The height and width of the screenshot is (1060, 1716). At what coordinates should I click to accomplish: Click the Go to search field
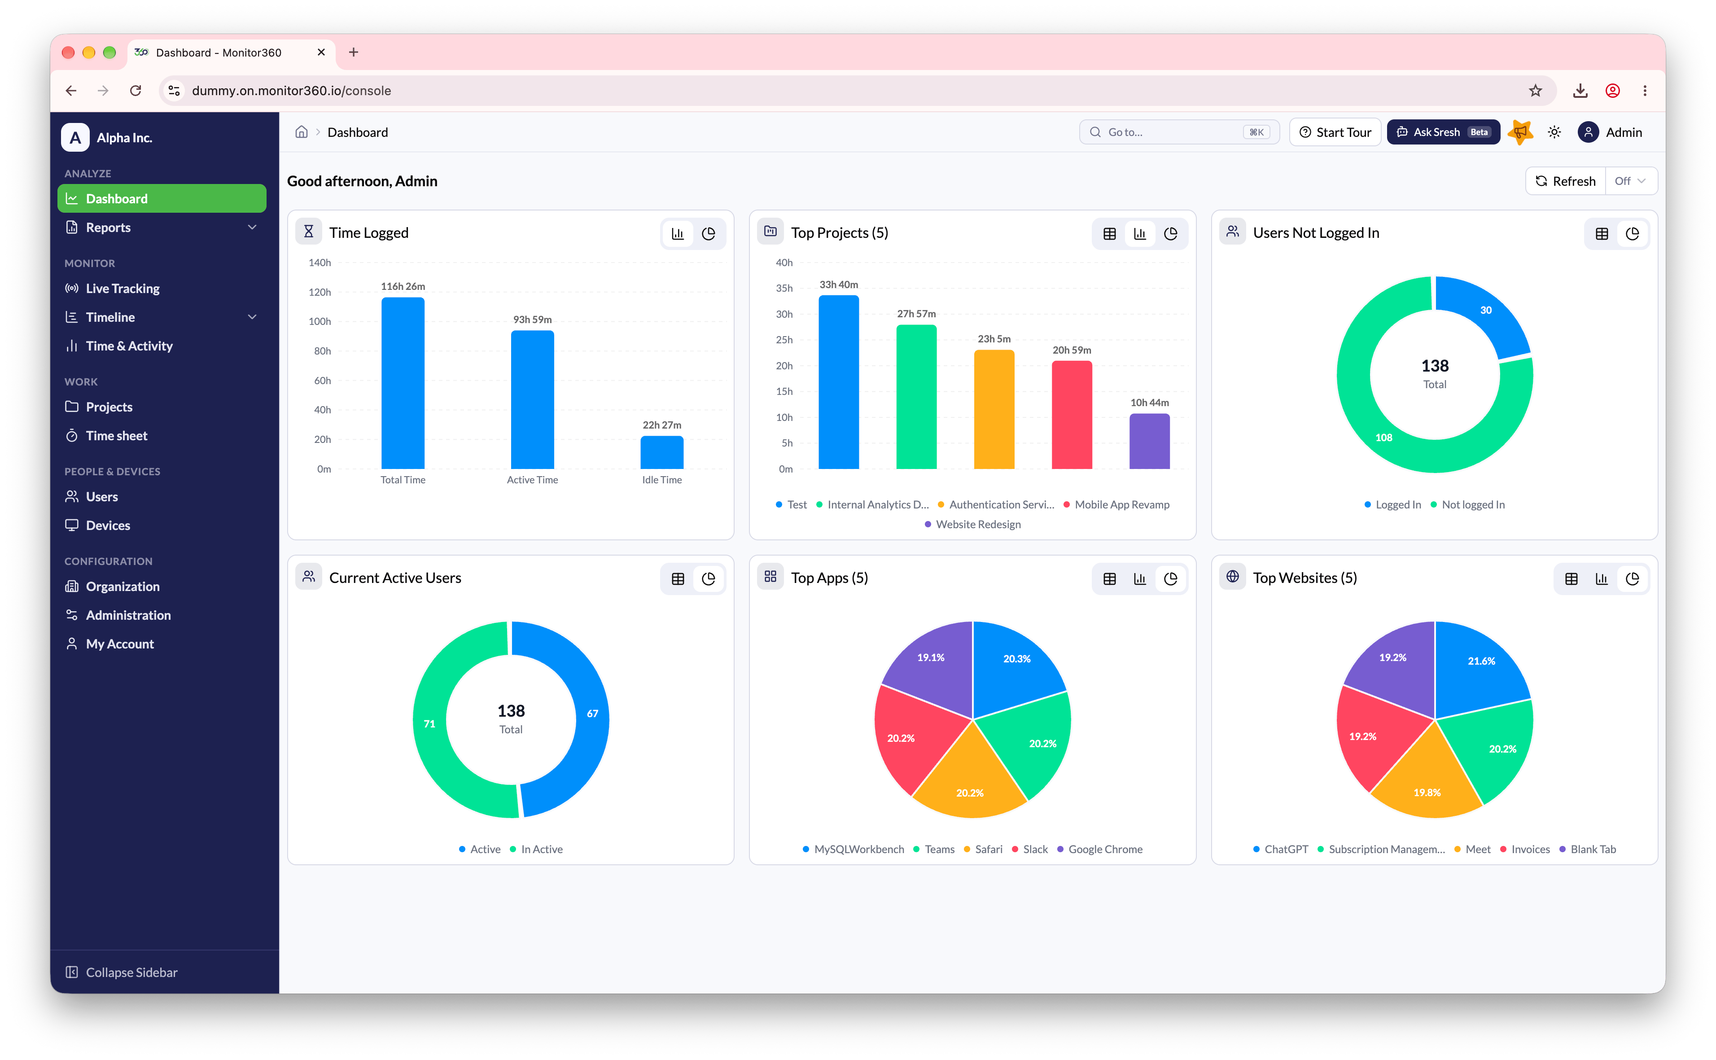[1179, 132]
